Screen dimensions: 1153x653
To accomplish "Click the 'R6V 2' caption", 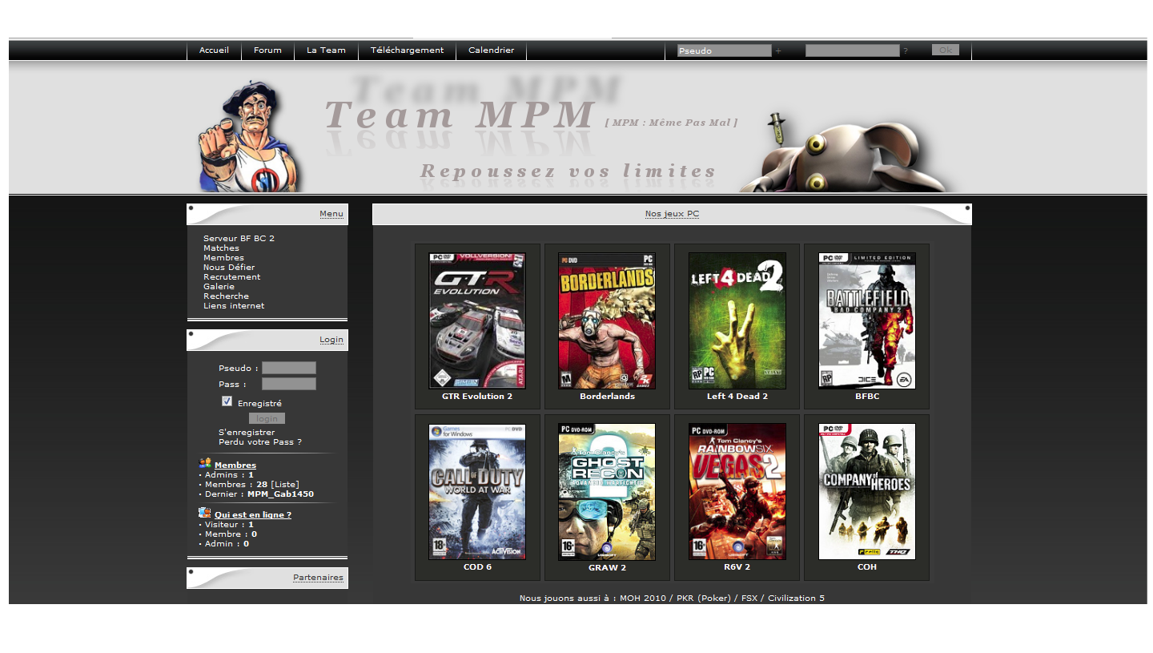I will 737,567.
